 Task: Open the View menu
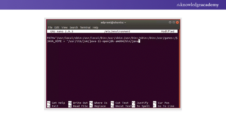pos(64,28)
